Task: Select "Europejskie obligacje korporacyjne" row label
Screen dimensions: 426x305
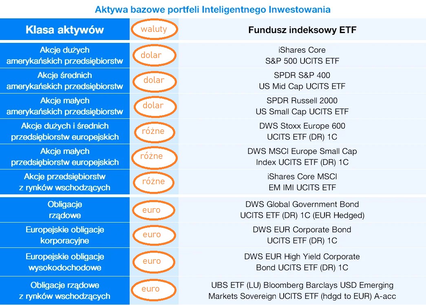Action: [65, 235]
